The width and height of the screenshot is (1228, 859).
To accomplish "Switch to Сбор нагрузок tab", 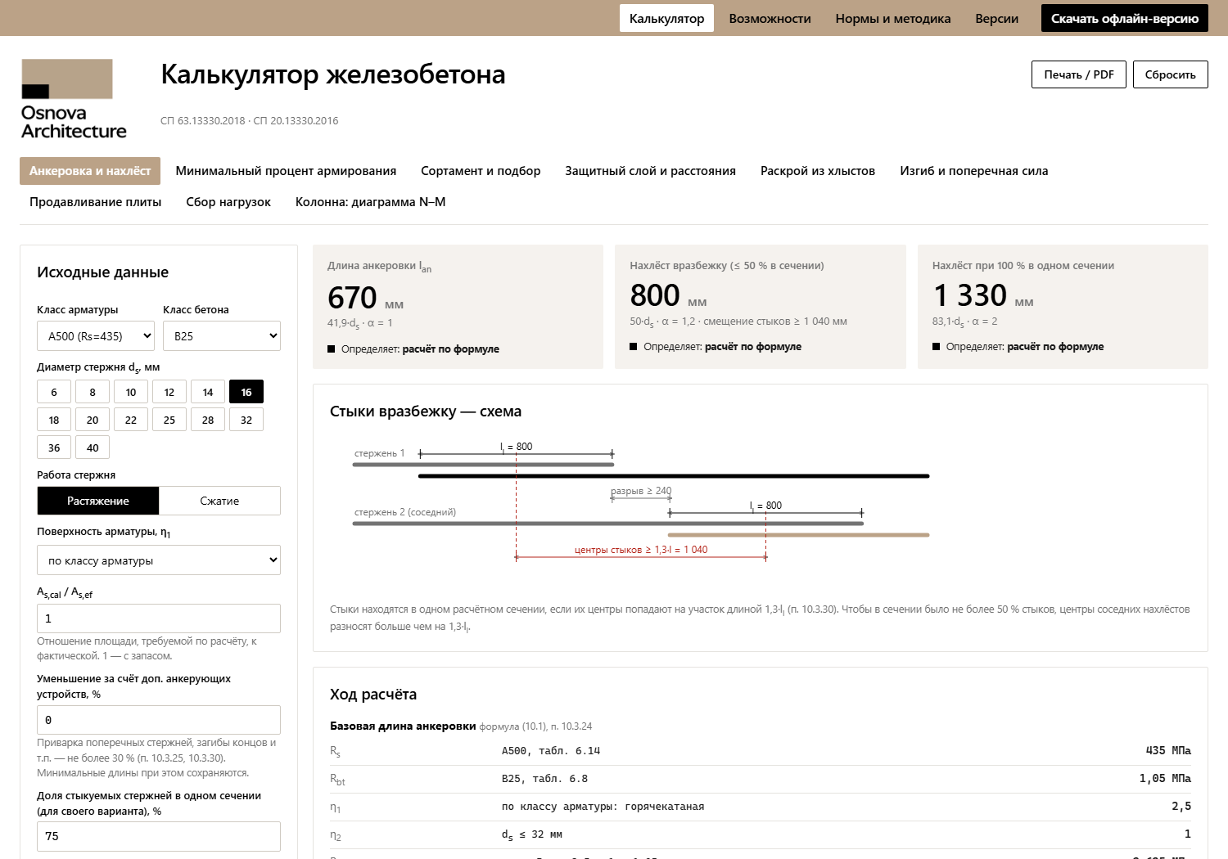I will click(228, 202).
